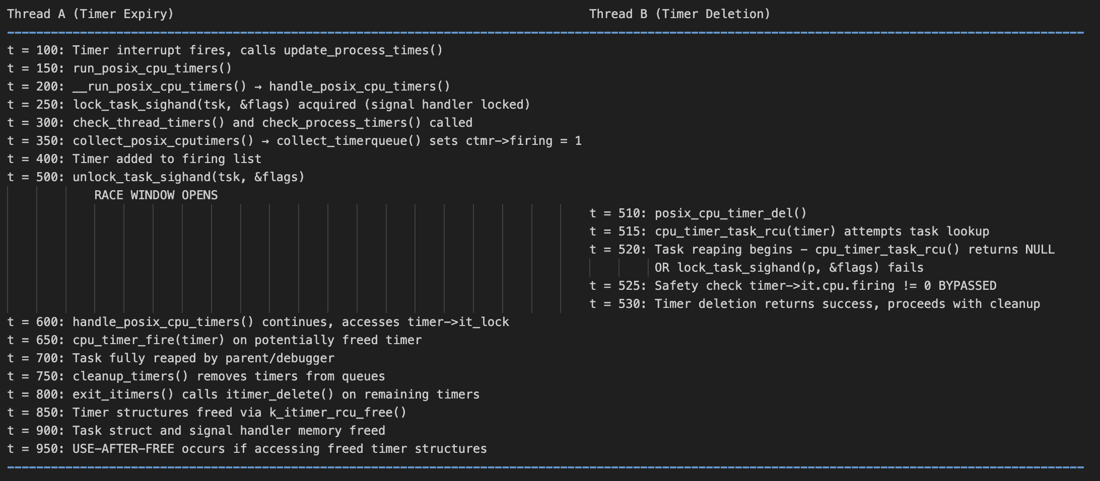Click the word BYPASSED at t = 525
Screen dimensions: 1100x481
pos(968,286)
